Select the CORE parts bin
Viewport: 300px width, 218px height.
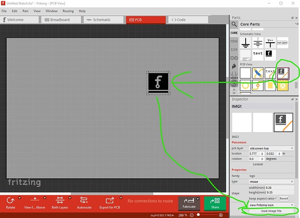click(234, 33)
